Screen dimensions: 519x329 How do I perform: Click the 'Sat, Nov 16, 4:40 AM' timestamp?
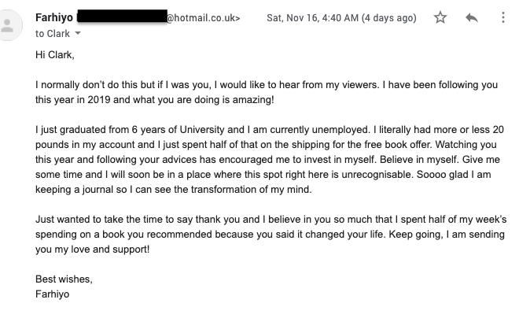coord(312,18)
